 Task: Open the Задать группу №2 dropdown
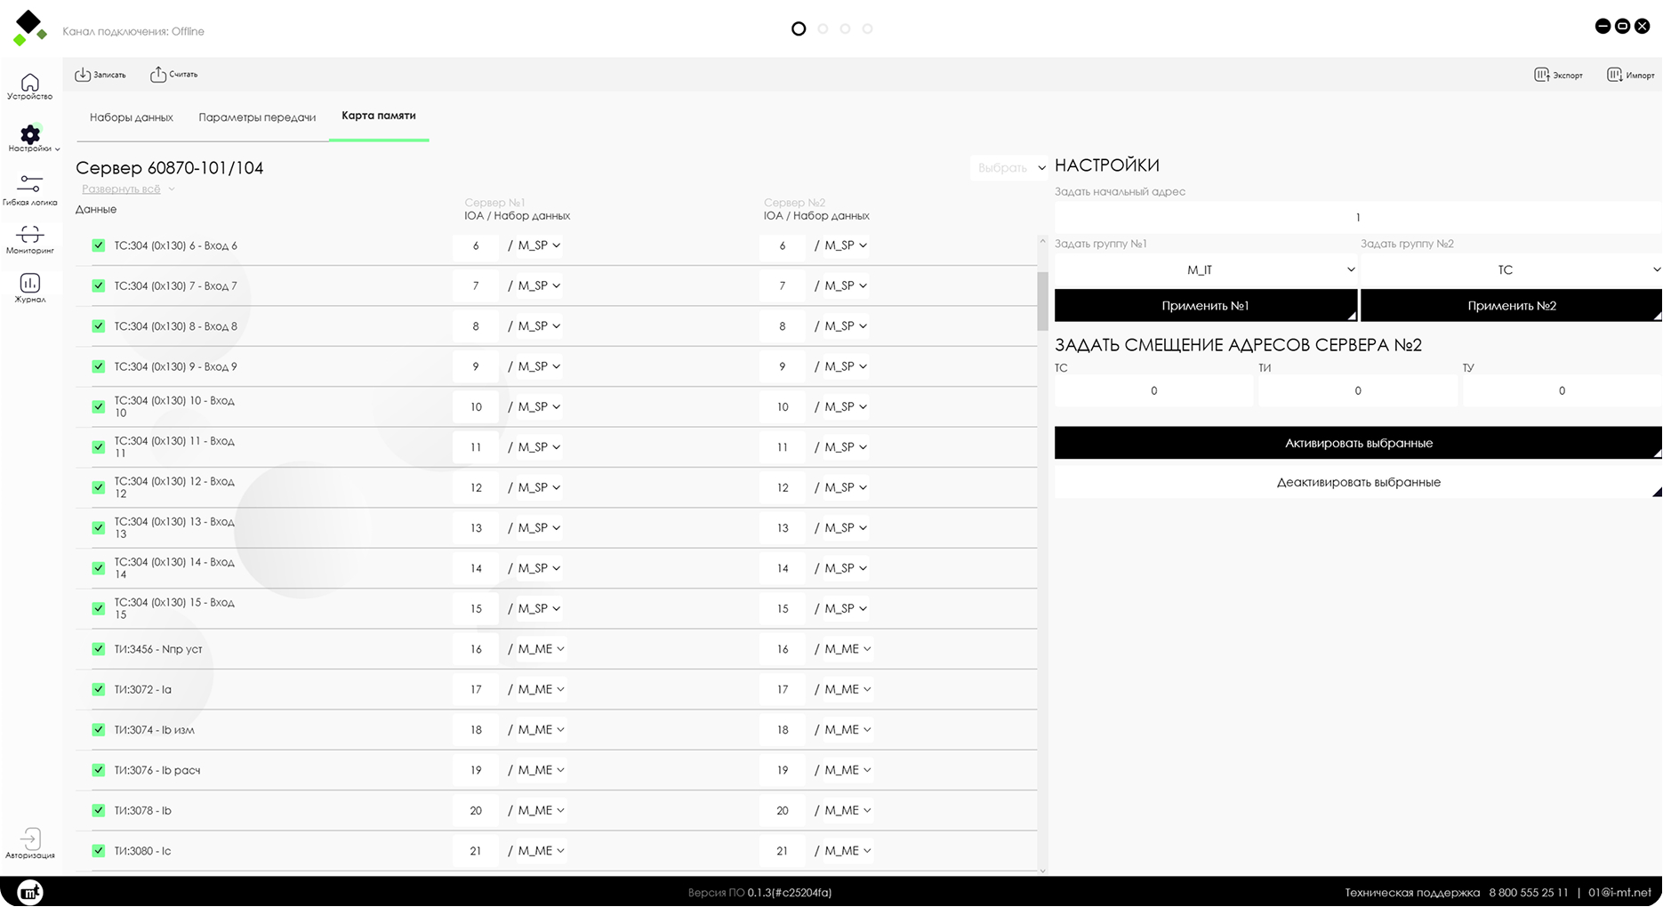[x=1510, y=270]
